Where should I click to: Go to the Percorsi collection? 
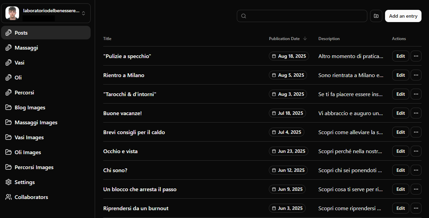pyautogui.click(x=24, y=93)
